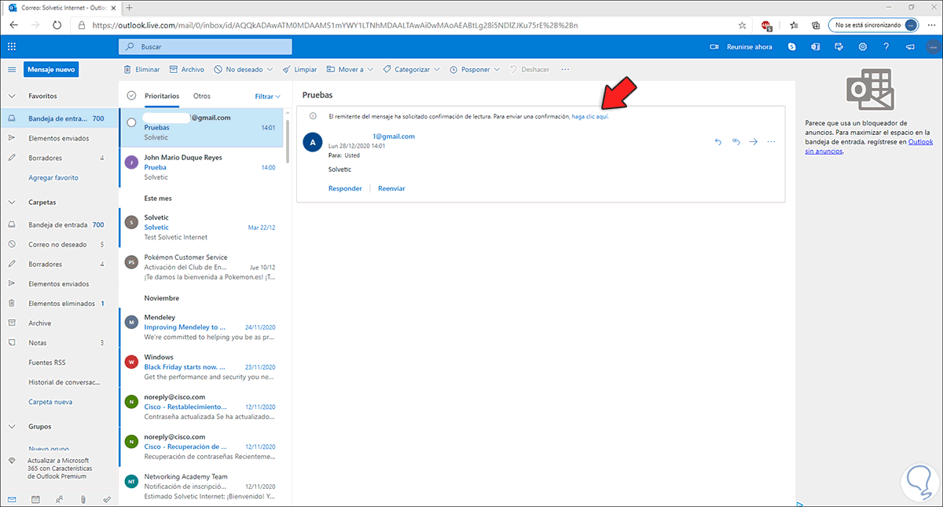Image resolution: width=943 pixels, height=507 pixels.
Task: Expand Categorizar dropdown
Action: [437, 69]
